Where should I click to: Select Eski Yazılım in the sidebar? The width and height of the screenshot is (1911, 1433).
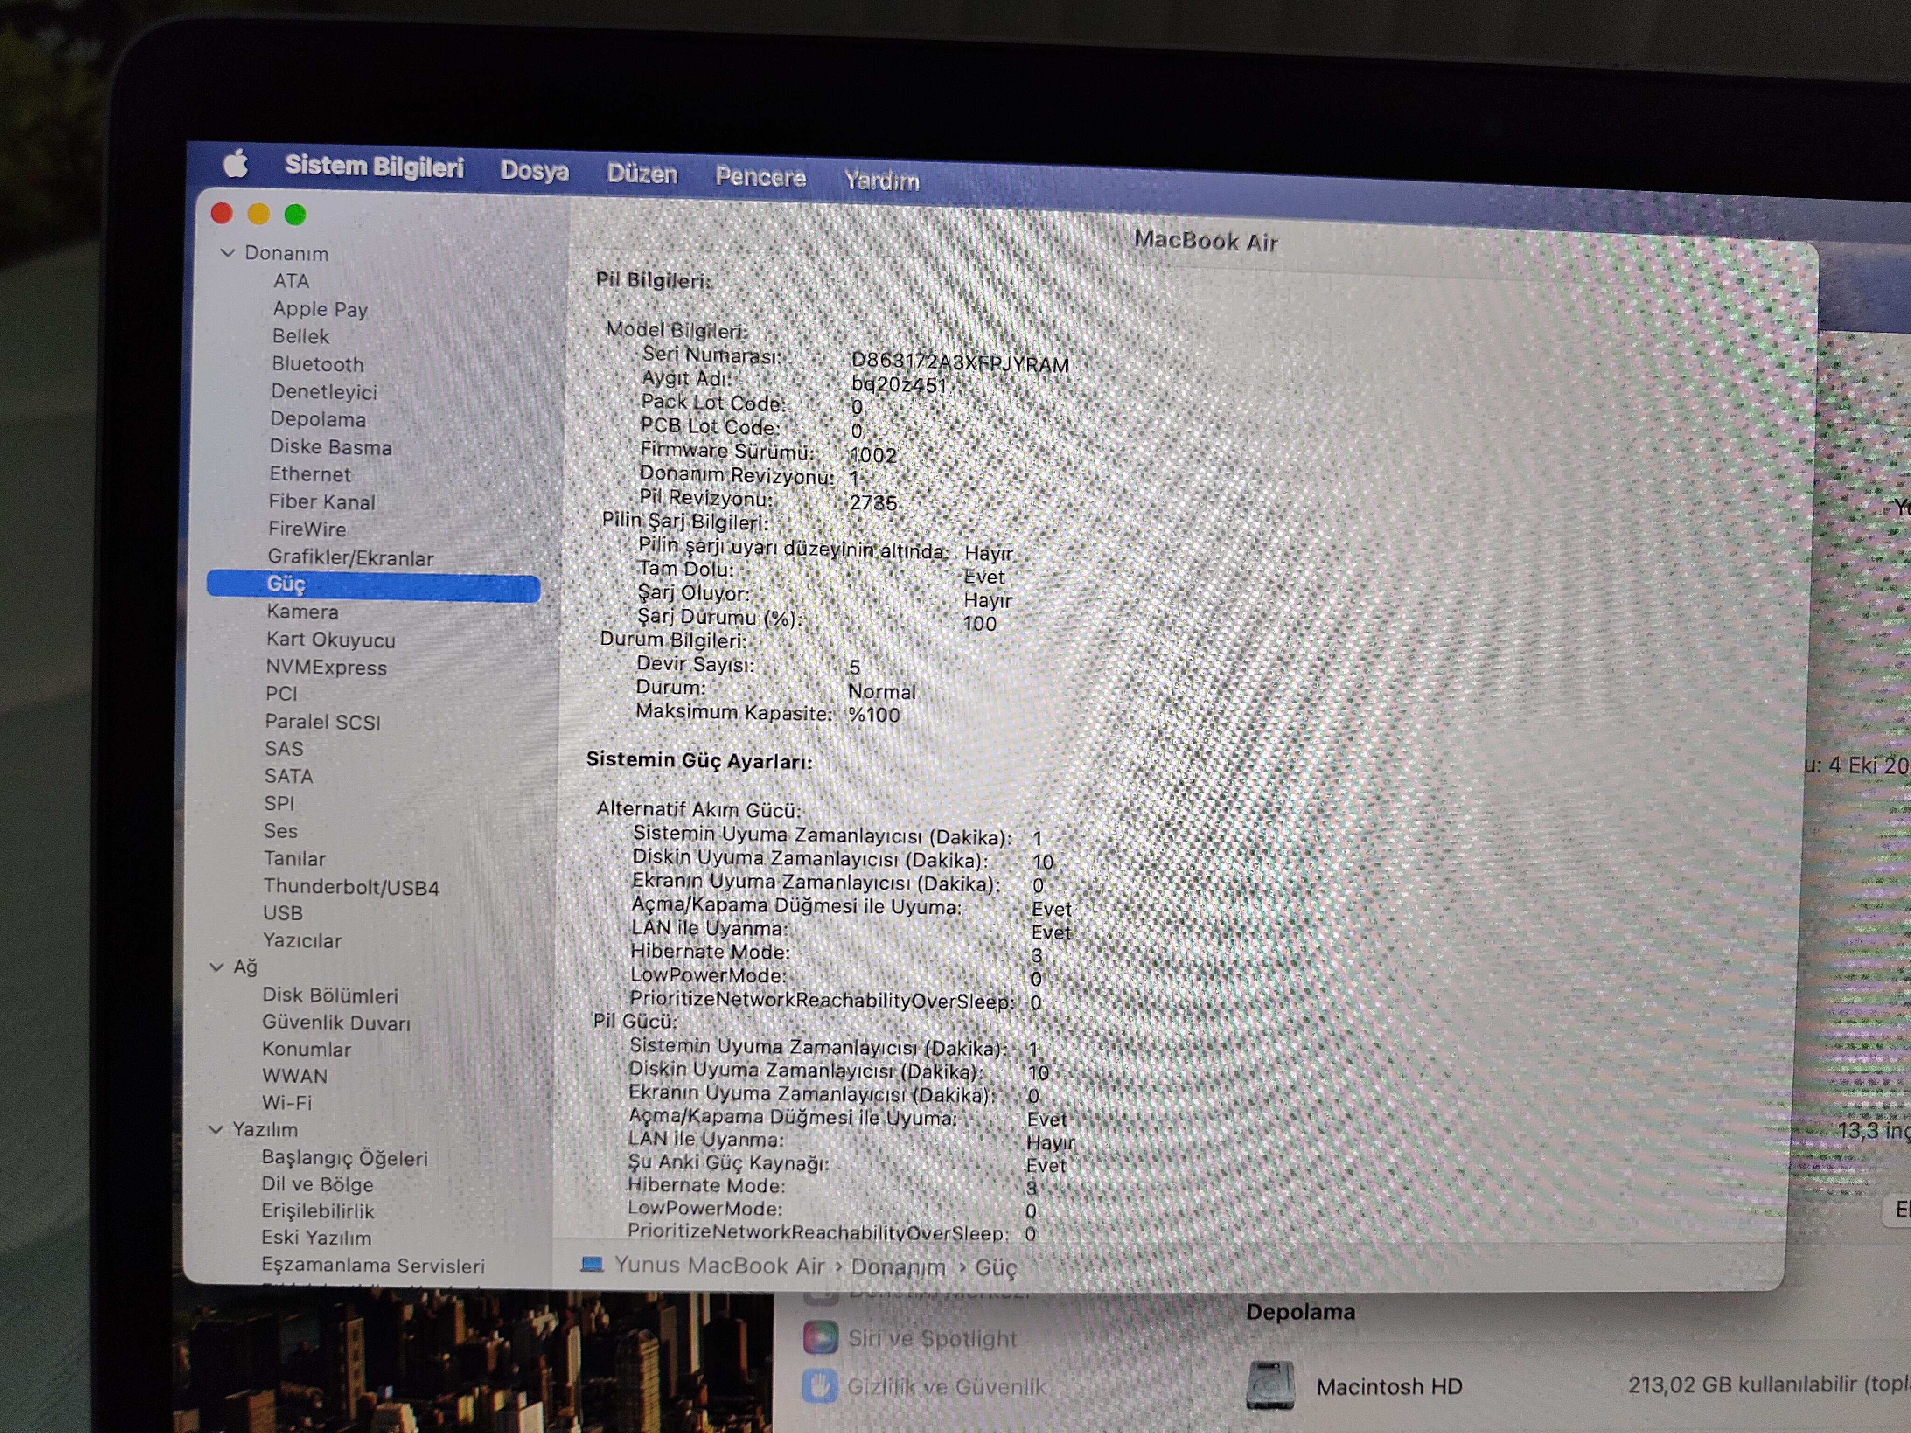[316, 1238]
